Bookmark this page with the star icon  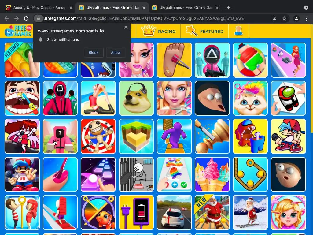click(x=284, y=18)
